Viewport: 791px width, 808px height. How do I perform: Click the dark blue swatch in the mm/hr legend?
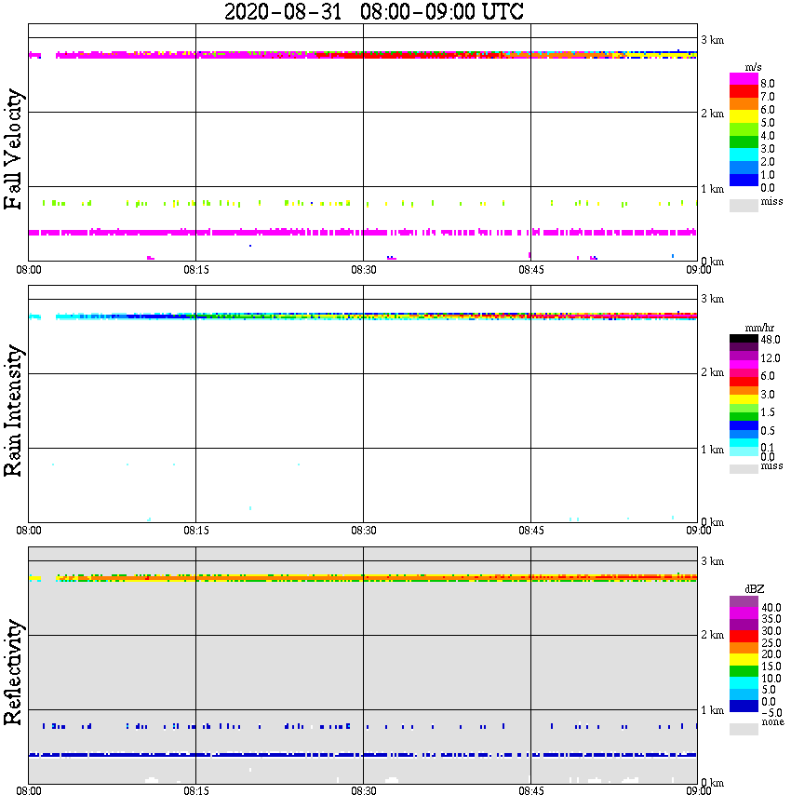(x=744, y=425)
